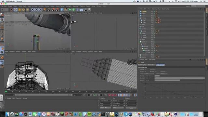Open the Create menu in menu bar
The height and width of the screenshot is (117, 208).
(10, 6)
